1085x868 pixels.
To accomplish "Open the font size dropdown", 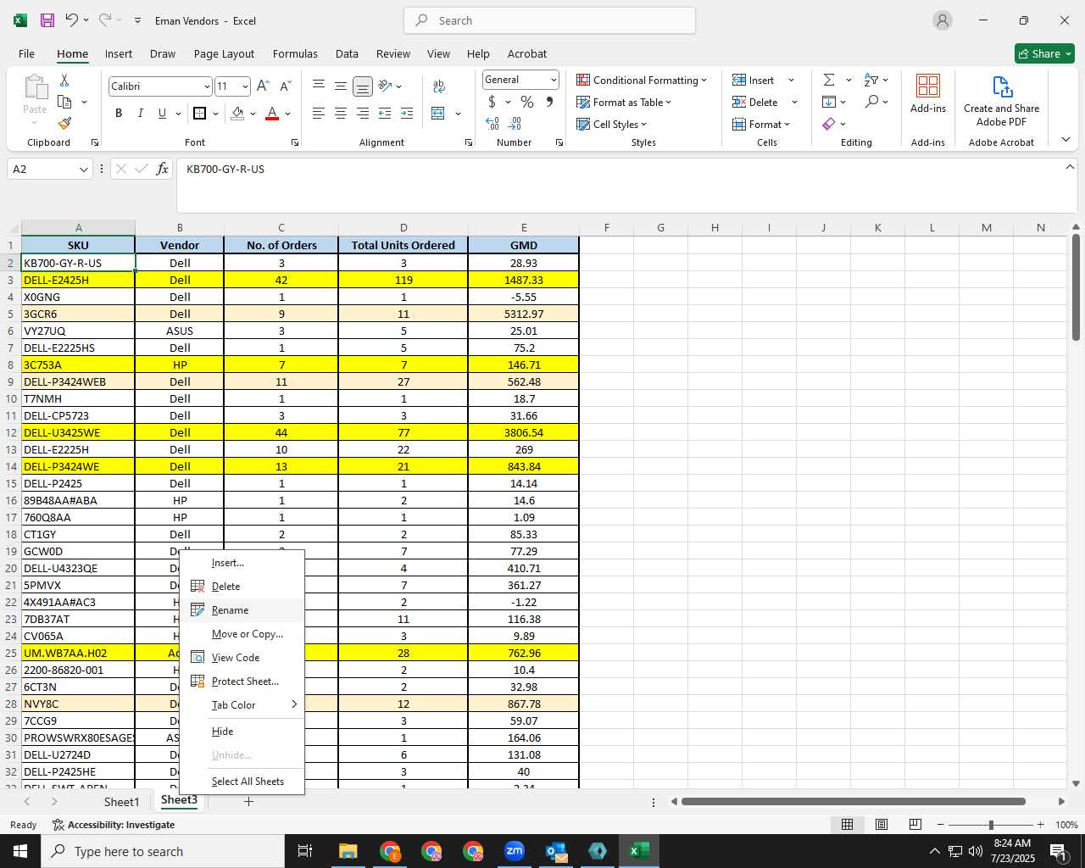I will pos(245,86).
